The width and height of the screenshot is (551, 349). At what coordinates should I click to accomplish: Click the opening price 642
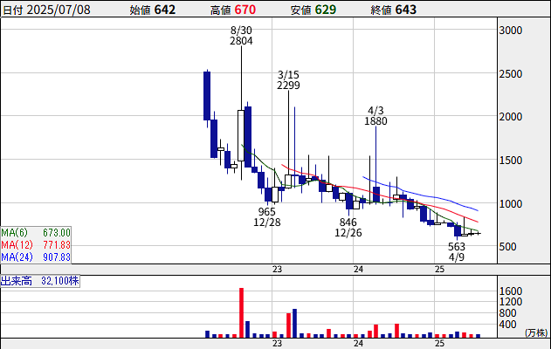coord(164,10)
